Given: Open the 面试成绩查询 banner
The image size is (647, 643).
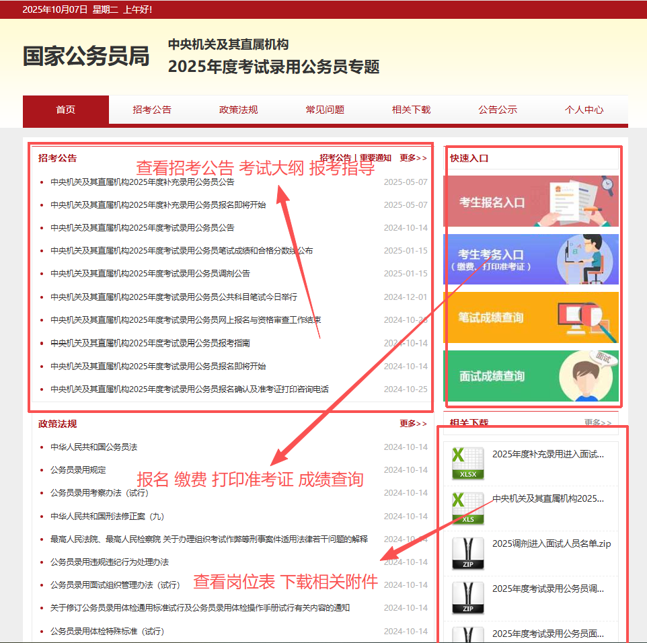Looking at the screenshot, I should click(531, 376).
